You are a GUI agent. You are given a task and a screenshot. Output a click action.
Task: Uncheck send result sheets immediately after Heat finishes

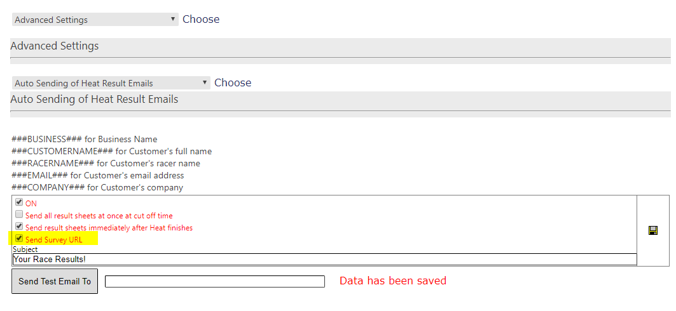coord(19,226)
